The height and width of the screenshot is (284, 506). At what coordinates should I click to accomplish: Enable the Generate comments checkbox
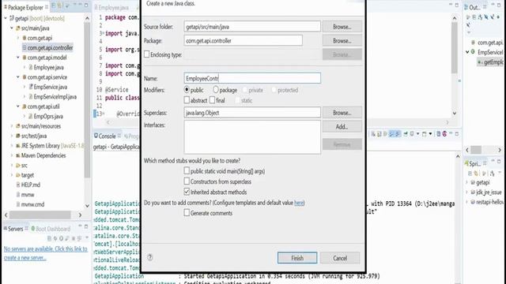click(187, 212)
